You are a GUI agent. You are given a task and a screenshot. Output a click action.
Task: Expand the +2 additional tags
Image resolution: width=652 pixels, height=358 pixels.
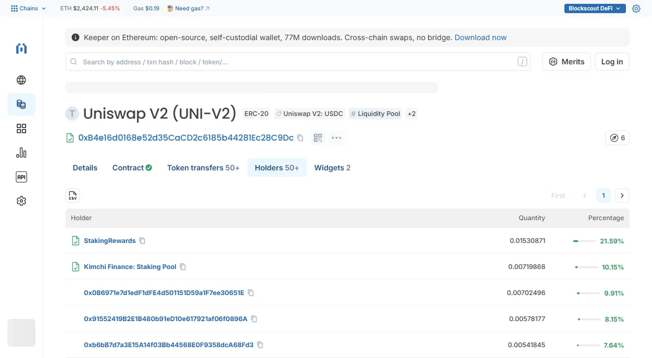(x=411, y=114)
